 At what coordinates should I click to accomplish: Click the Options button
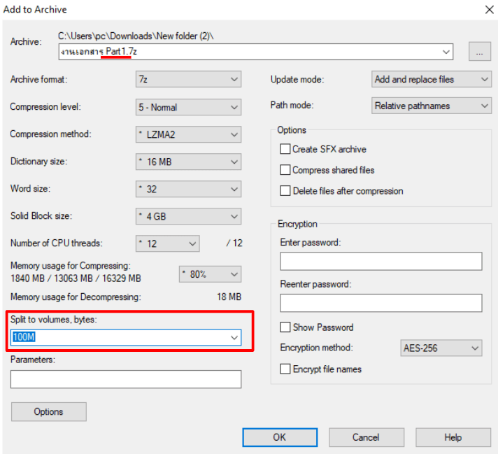tap(48, 412)
